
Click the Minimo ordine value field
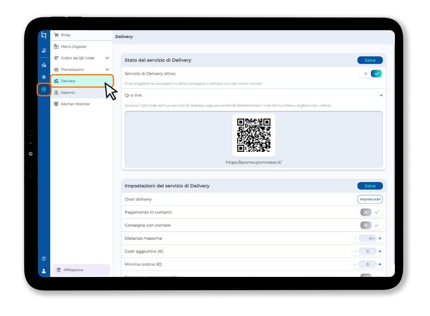coord(367,264)
